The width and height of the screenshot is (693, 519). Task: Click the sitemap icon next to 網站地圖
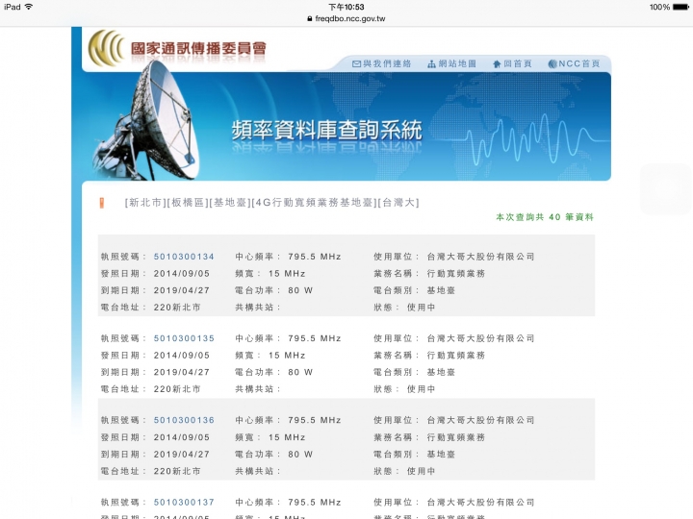coord(432,64)
